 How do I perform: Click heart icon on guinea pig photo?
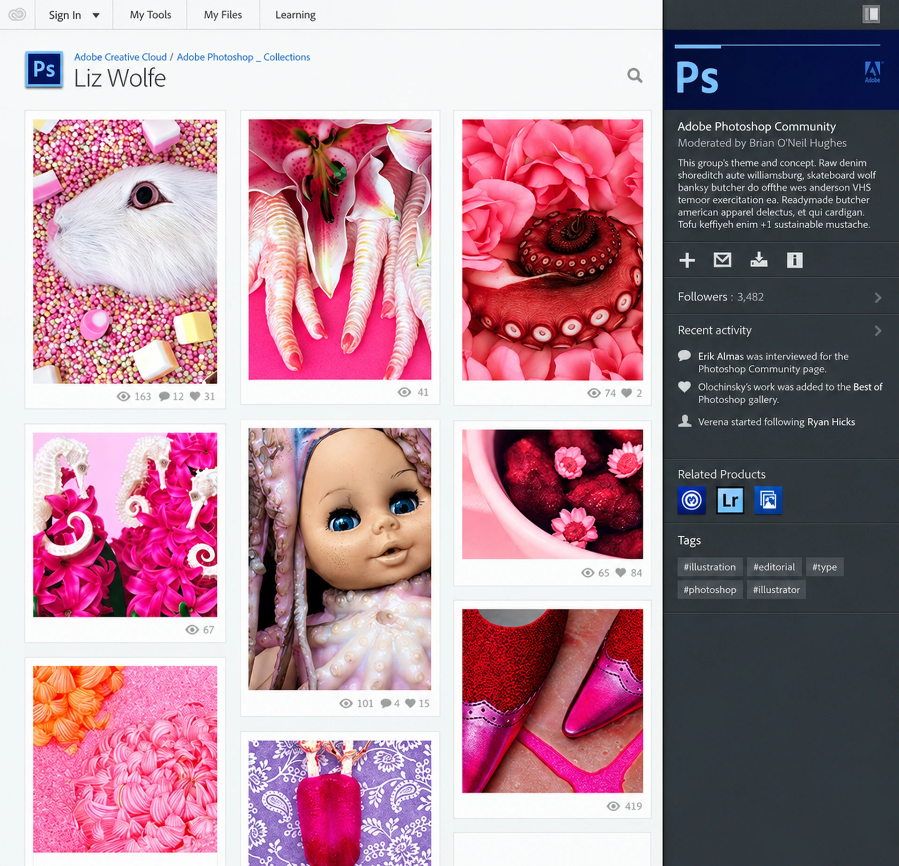click(195, 396)
